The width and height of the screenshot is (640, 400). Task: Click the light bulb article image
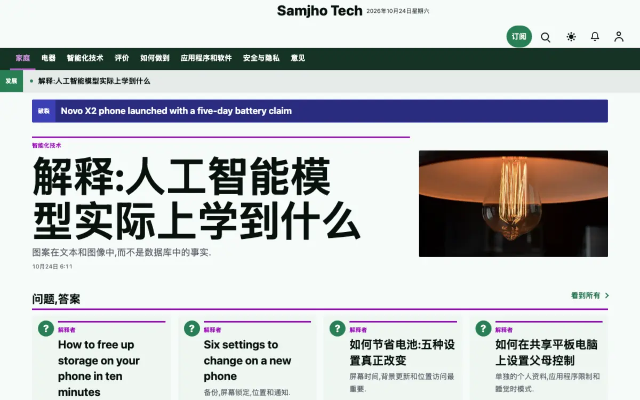(513, 204)
